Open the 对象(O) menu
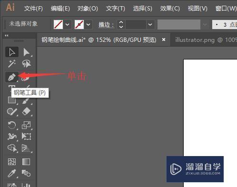 pyautogui.click(x=88, y=9)
